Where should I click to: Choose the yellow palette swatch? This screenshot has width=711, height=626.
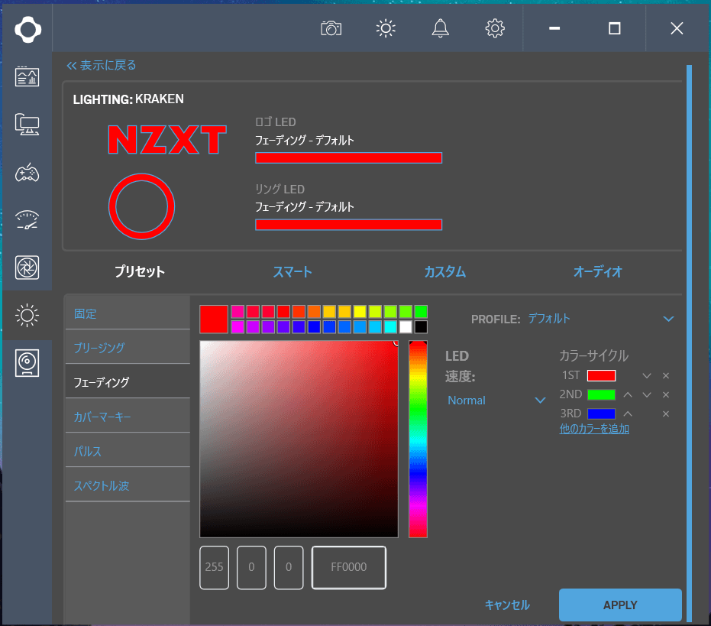pyautogui.click(x=360, y=311)
